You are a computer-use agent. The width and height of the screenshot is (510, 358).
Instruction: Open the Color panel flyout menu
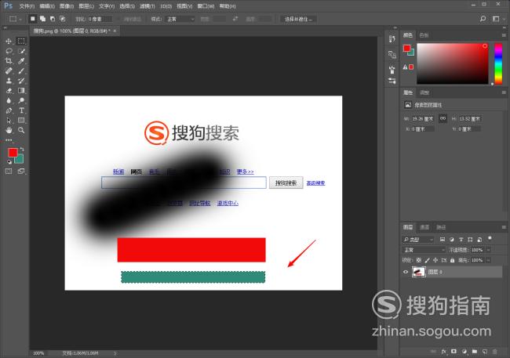coord(504,35)
